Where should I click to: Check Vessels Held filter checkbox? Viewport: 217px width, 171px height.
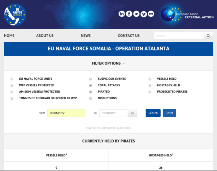(x=150, y=79)
